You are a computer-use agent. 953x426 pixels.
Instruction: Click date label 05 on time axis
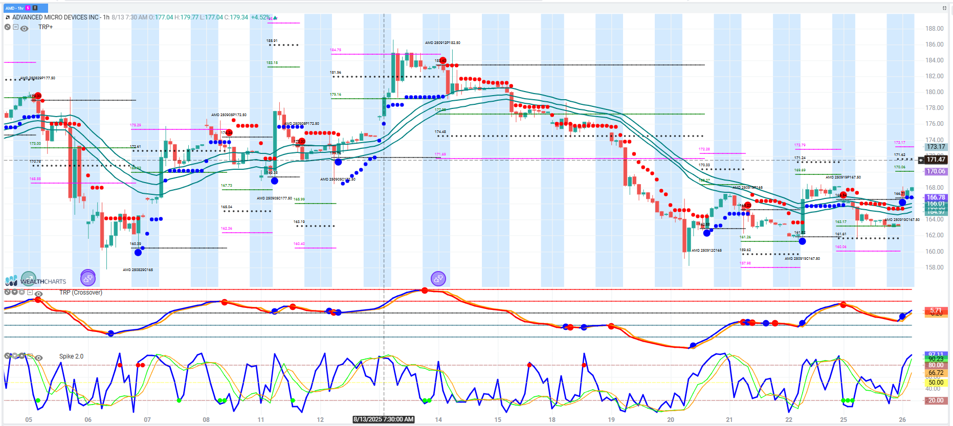[29, 420]
